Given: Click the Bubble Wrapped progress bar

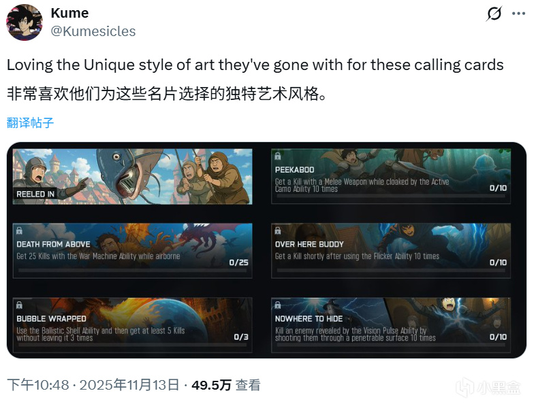Looking at the screenshot, I should tap(133, 345).
